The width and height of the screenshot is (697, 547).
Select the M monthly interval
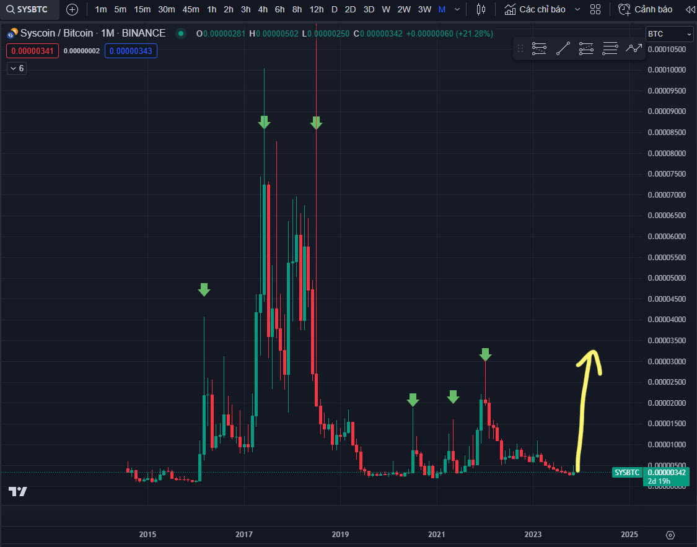click(442, 9)
